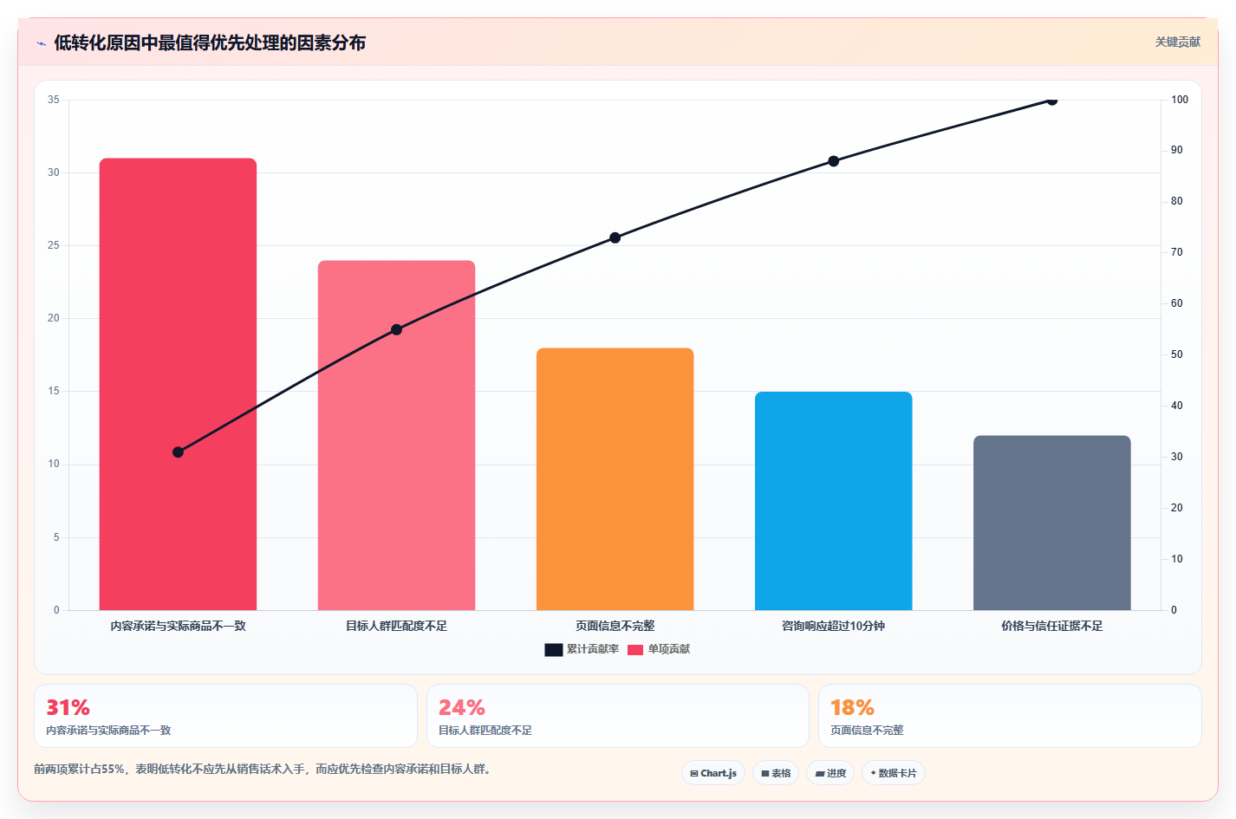Click the axis label 目标人群匹配度不足

pyautogui.click(x=397, y=626)
